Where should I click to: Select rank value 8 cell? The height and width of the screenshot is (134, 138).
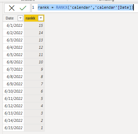click(x=34, y=77)
